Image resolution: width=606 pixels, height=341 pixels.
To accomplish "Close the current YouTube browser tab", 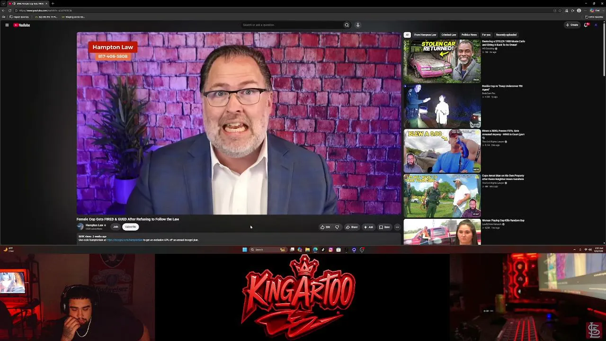I will pos(46,3).
